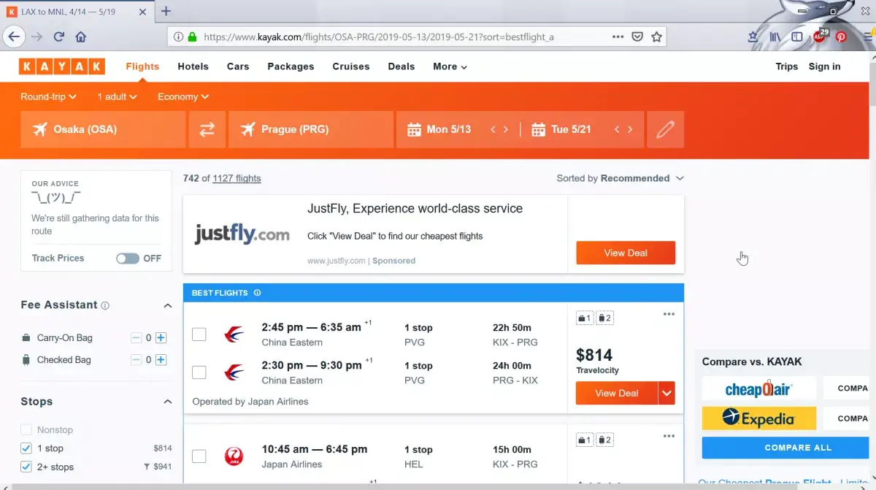Open the Packages section
876x490 pixels.
tap(291, 66)
